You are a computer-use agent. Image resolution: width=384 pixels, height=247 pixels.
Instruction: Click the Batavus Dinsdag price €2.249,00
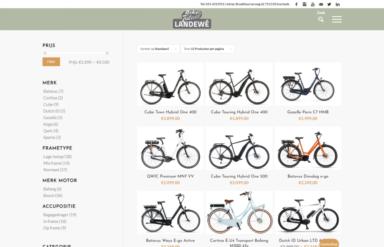[x=308, y=183]
